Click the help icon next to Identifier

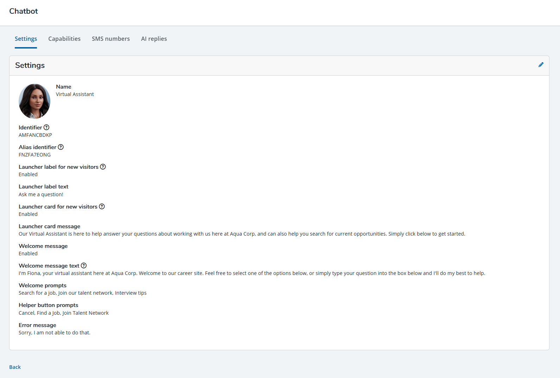click(46, 127)
